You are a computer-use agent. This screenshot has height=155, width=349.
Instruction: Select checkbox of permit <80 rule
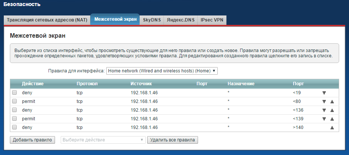click(14, 101)
